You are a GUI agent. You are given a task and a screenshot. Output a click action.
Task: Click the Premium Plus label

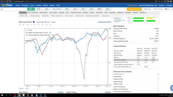tap(132, 5)
